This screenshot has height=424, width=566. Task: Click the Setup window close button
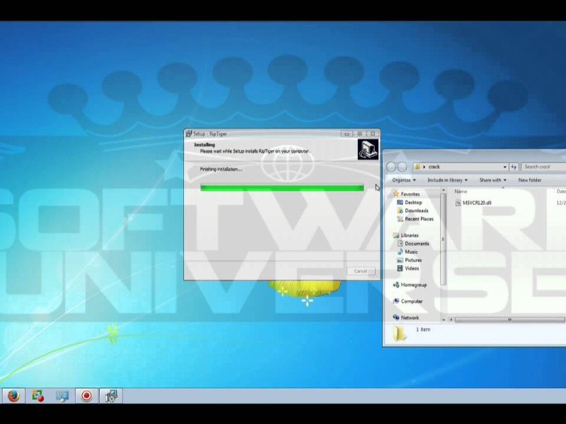click(373, 134)
